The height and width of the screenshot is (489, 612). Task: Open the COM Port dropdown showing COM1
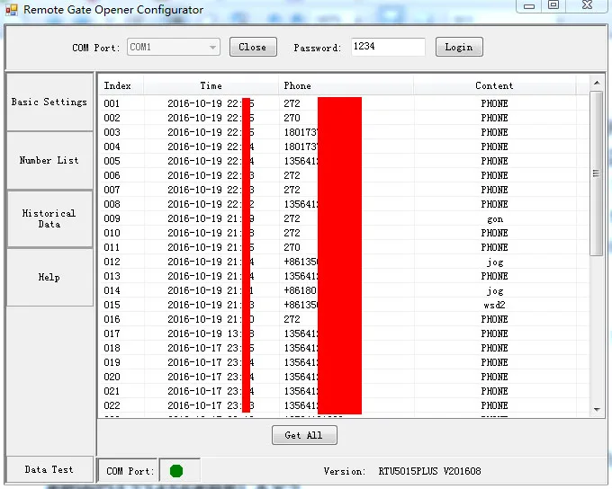click(x=174, y=47)
